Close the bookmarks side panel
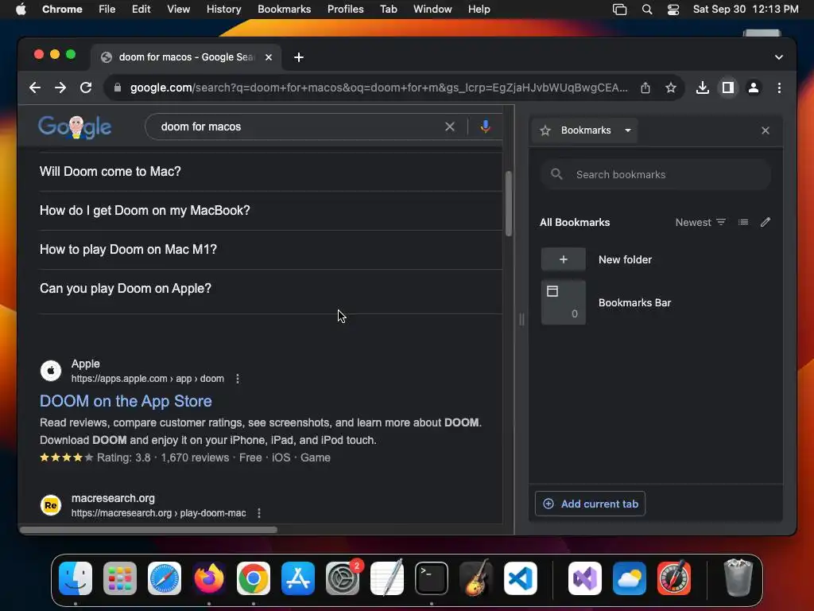 coord(766,130)
